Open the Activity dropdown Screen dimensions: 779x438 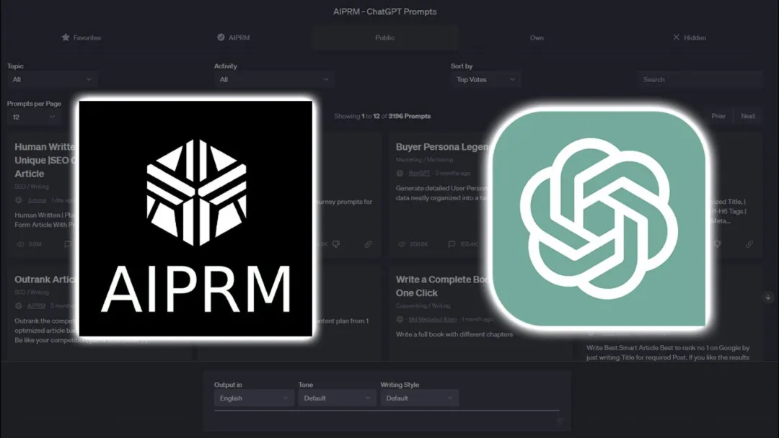[274, 79]
